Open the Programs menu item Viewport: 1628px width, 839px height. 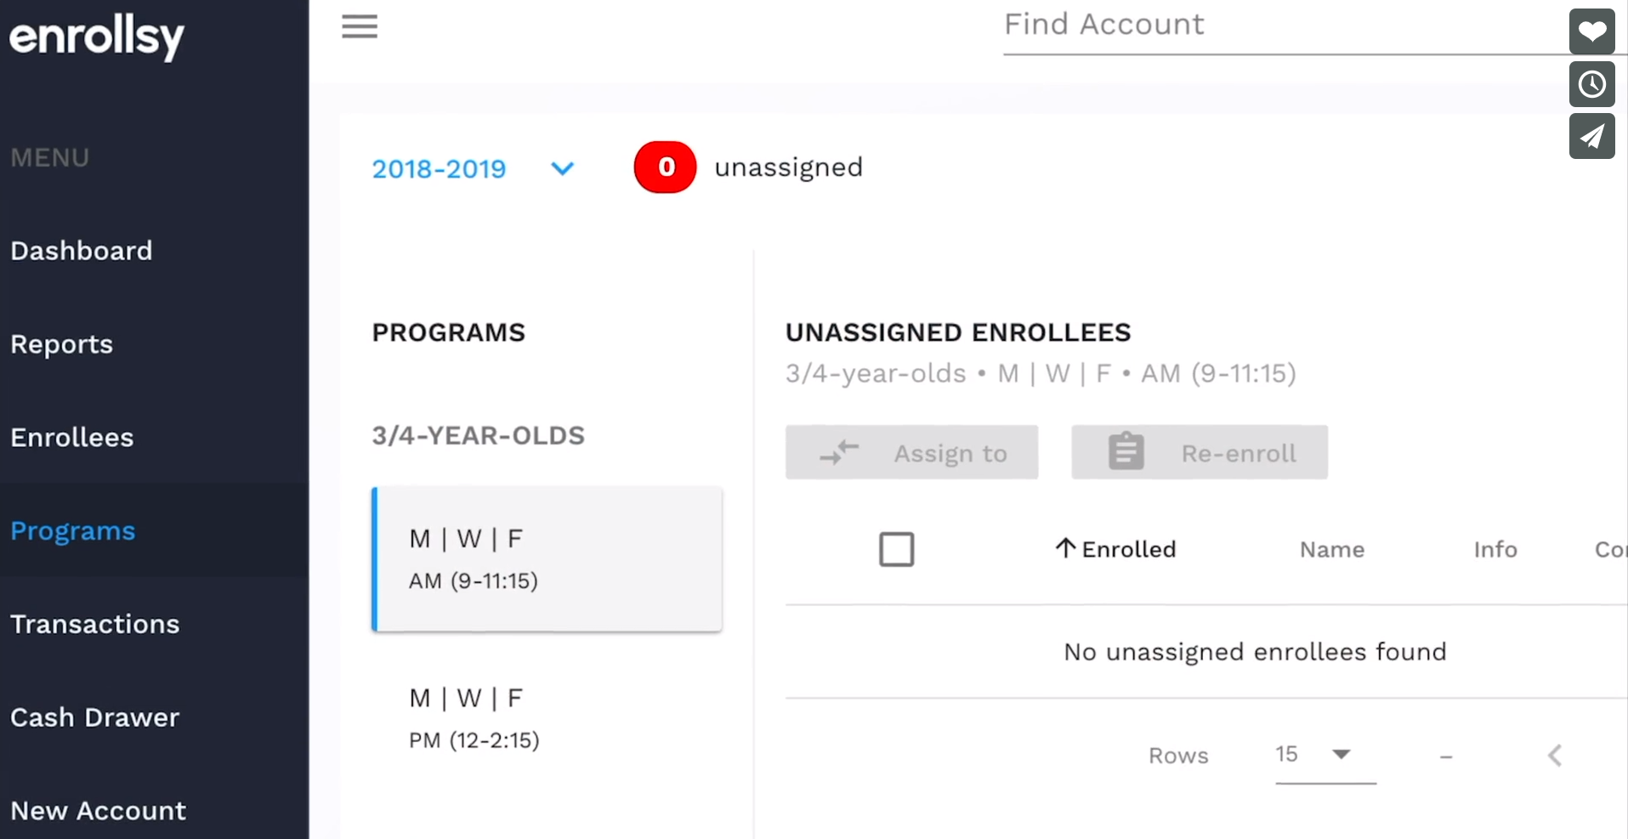pyautogui.click(x=72, y=530)
